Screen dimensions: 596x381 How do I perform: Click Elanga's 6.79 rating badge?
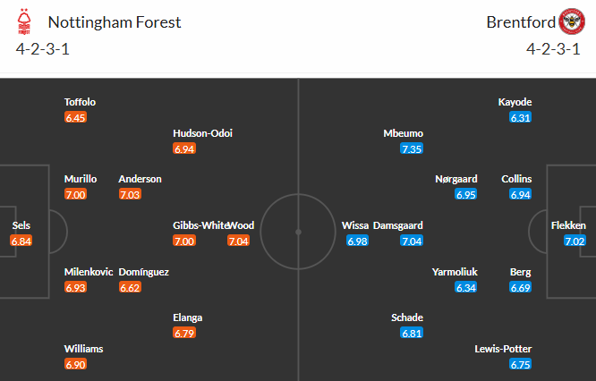point(184,333)
